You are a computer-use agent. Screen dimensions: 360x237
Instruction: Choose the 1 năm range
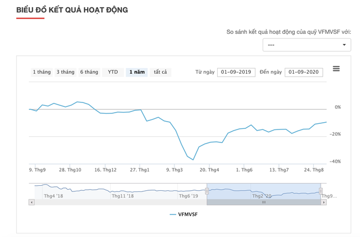coord(137,72)
